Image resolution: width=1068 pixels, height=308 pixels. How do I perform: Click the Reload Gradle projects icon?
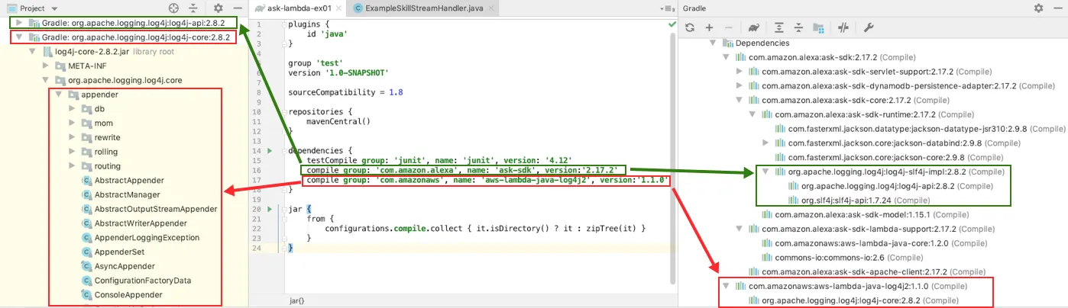[690, 27]
